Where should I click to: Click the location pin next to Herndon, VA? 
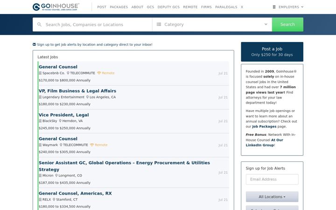[60, 121]
